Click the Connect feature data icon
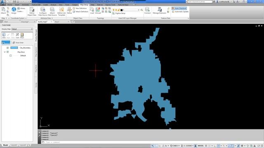The image size is (264, 148). [147, 10]
